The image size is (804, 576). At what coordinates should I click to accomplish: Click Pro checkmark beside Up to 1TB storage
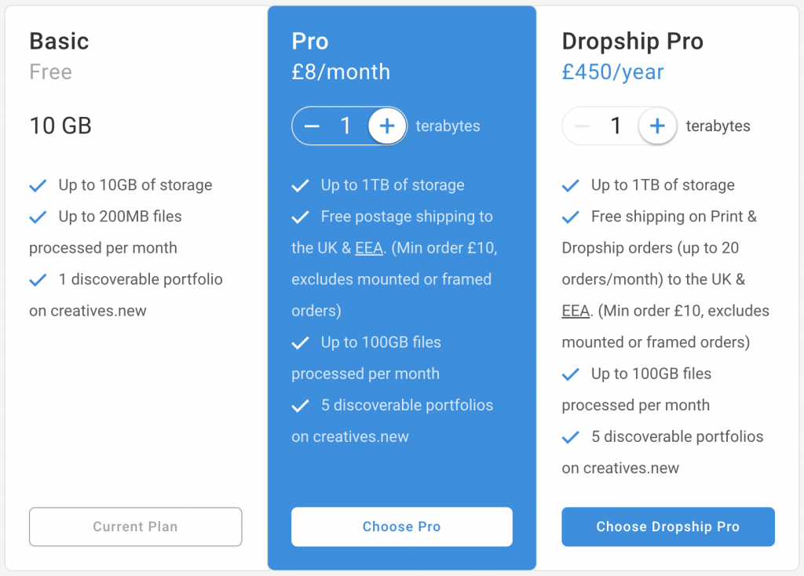click(x=301, y=185)
